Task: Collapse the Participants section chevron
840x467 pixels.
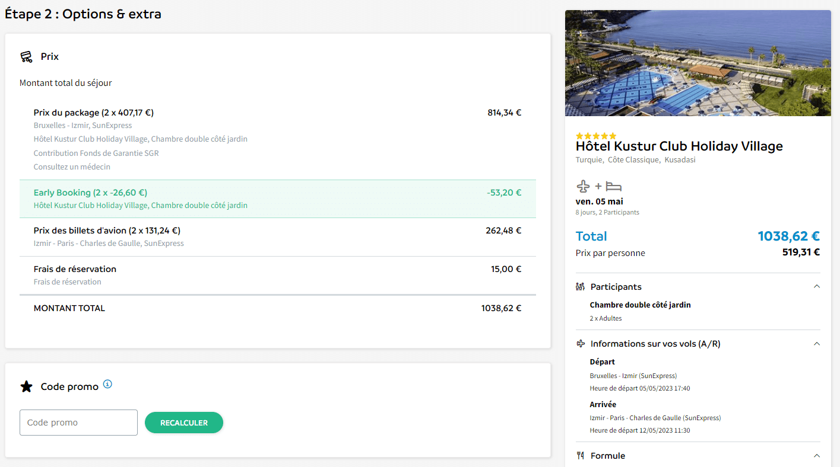Action: [x=817, y=287]
